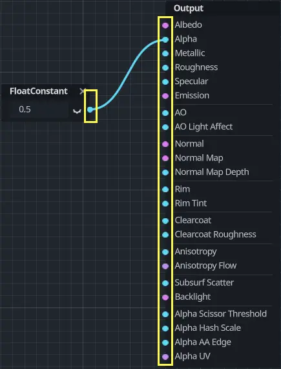Click the Backlight input port

pos(165,297)
